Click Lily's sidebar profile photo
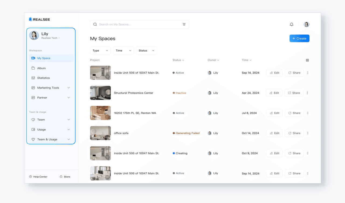The height and width of the screenshot is (203, 345). (x=34, y=35)
